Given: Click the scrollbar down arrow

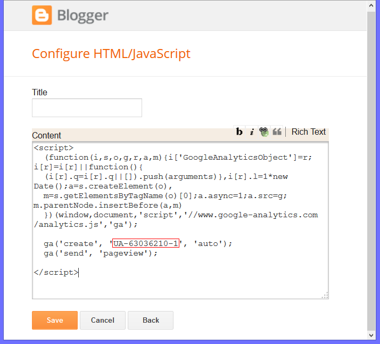Looking at the screenshot, I should tap(371, 335).
